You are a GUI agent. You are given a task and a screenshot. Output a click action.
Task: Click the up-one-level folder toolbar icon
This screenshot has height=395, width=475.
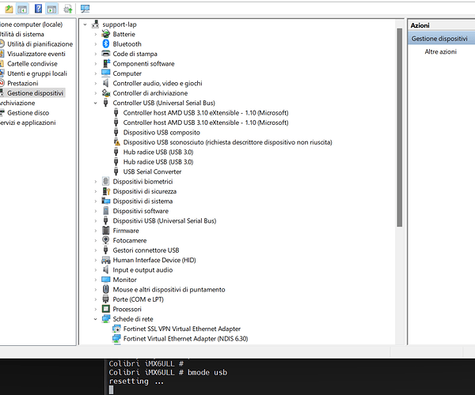pyautogui.click(x=9, y=9)
